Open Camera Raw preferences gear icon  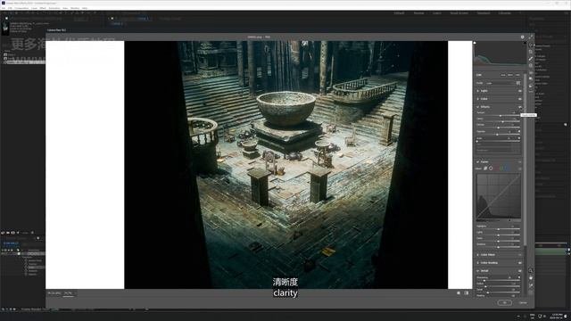click(523, 37)
